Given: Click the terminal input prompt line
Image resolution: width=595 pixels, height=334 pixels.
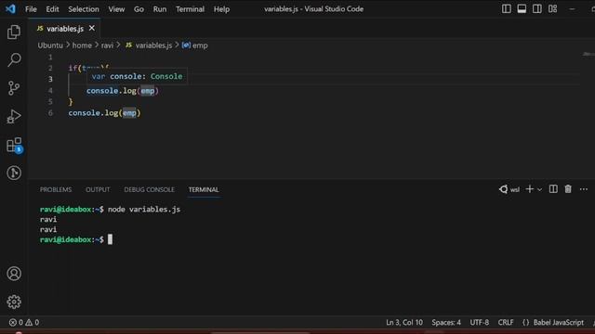Looking at the screenshot, I should coord(76,239).
